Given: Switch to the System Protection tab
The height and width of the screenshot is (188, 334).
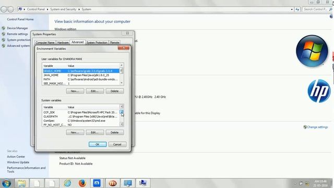Looking at the screenshot, I should (97, 43).
